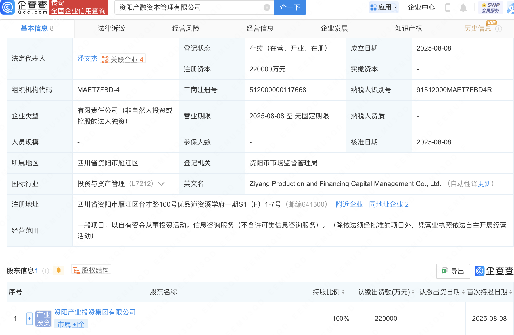Open the 应用 dropdown menu
This screenshot has width=514, height=335.
pyautogui.click(x=384, y=7)
